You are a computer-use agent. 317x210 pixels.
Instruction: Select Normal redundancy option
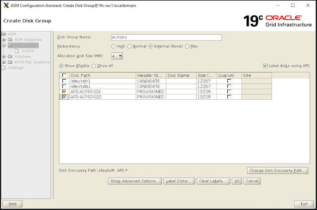tap(129, 46)
